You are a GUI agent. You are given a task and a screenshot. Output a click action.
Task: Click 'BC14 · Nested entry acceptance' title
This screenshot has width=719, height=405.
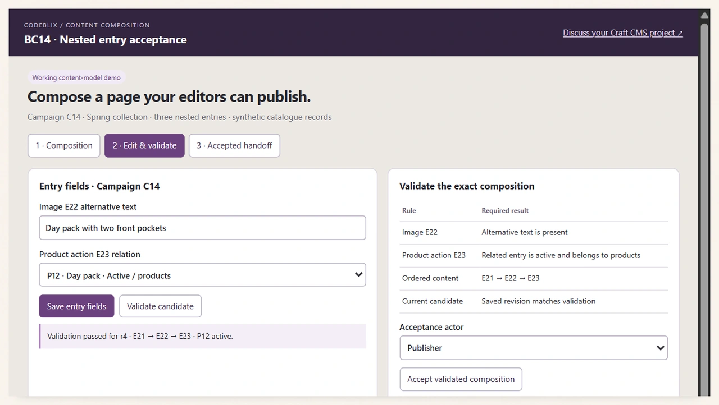coord(106,40)
